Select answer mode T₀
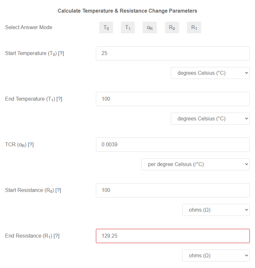The height and width of the screenshot is (268, 255). coord(106,27)
